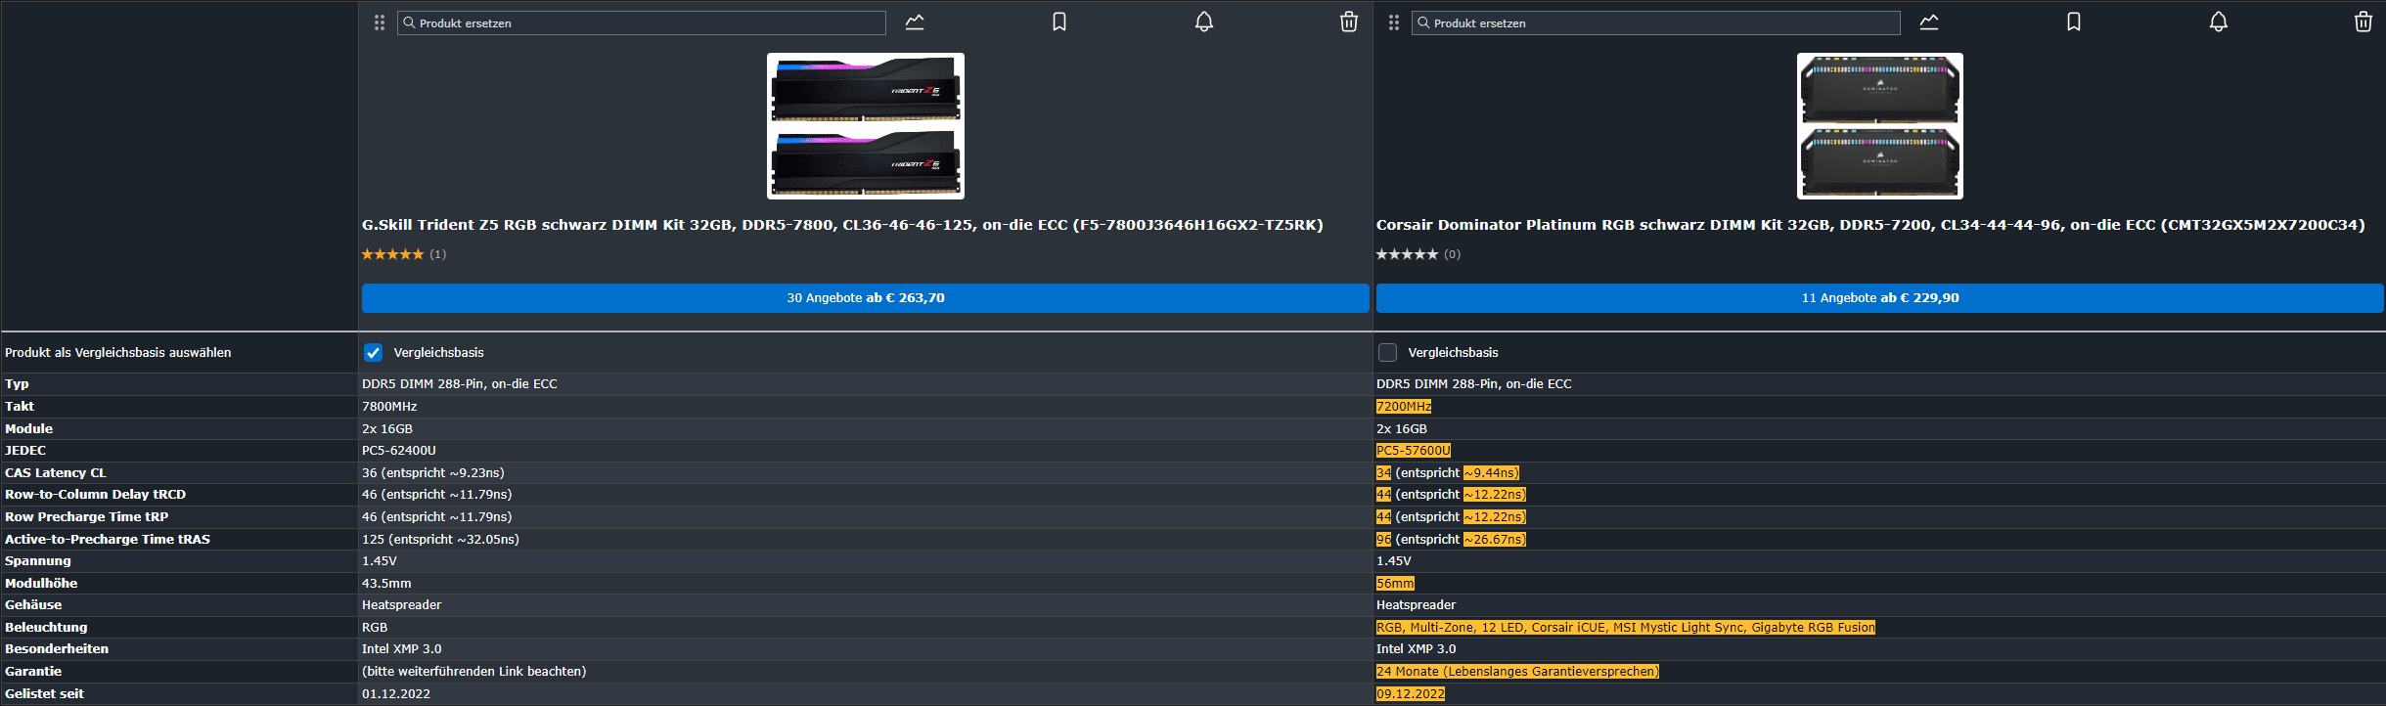Open Corsair star rating (0)
The height and width of the screenshot is (706, 2386).
click(1418, 254)
